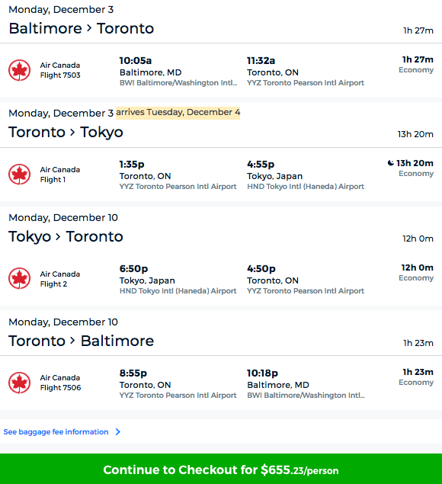Continue to Checkout for $655.23/person

[221, 469]
